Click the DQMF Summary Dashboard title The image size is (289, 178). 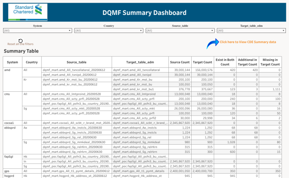pos(144,13)
